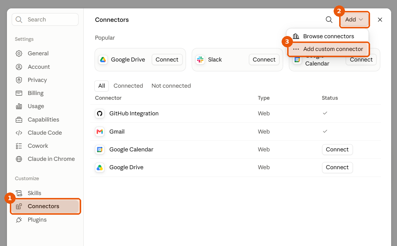Screen dimensions: 397x246
Task: Choose Add custom connector menu entry
Action: pos(327,49)
